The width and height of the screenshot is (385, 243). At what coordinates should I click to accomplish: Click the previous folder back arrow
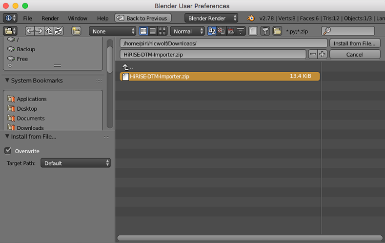pos(30,31)
